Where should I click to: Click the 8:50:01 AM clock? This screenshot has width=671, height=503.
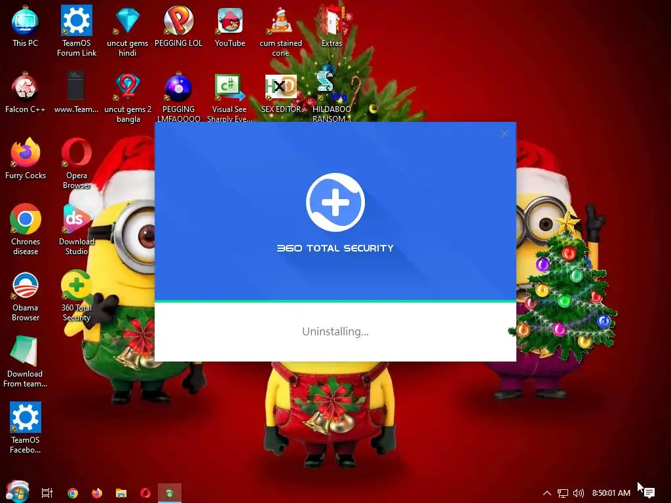pyautogui.click(x=611, y=493)
